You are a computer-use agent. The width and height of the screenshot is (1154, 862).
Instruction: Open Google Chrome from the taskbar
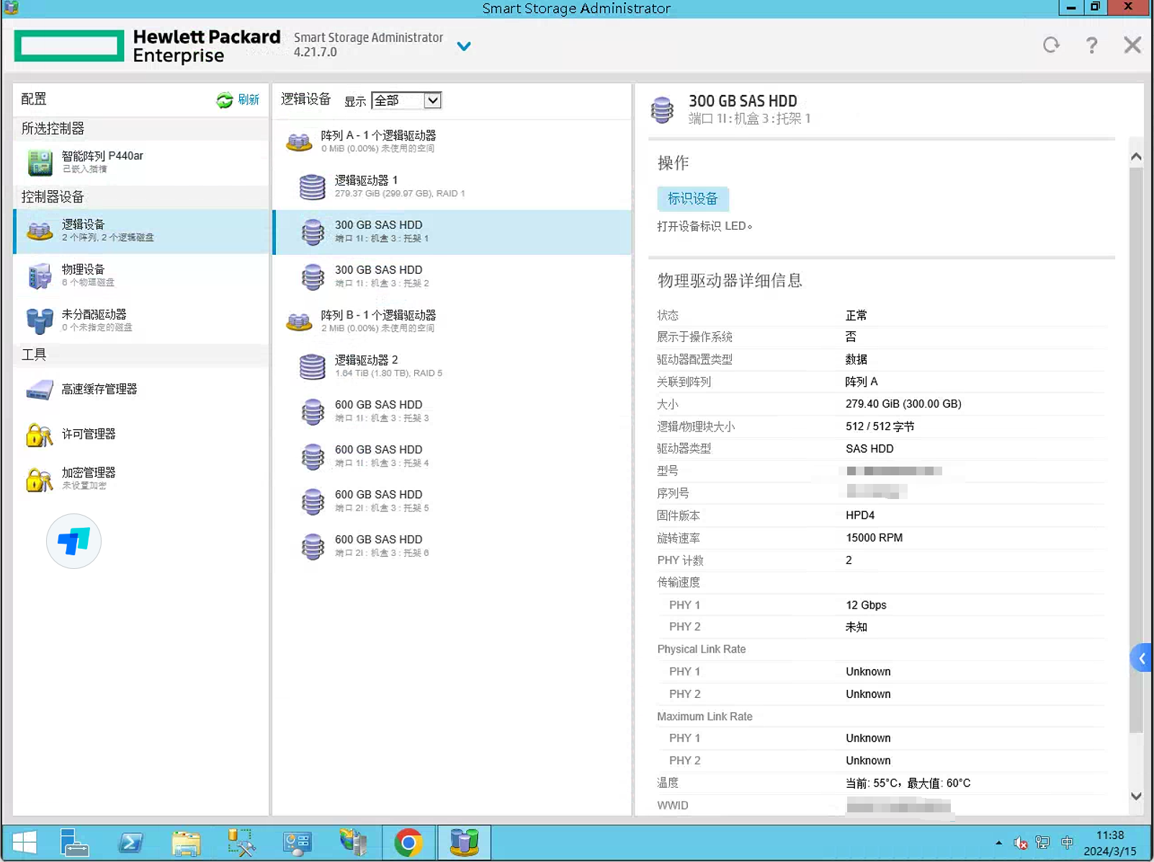[x=408, y=843]
